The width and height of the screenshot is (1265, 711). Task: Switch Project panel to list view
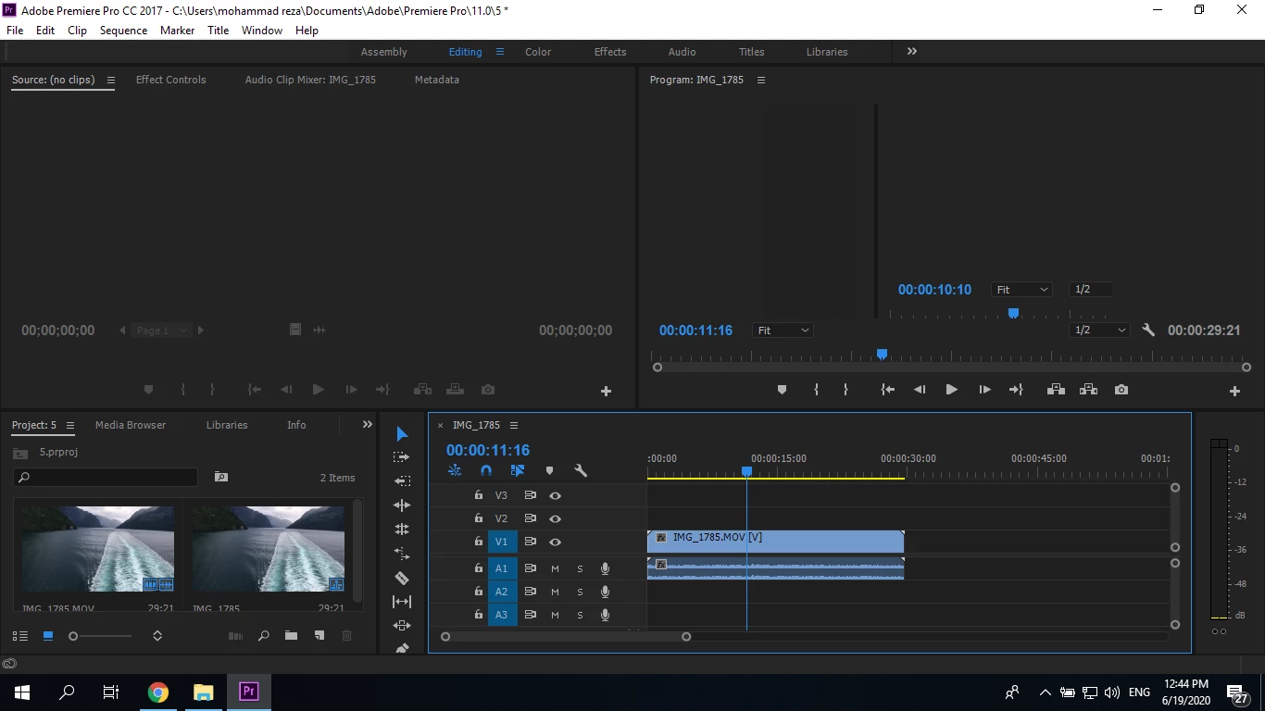click(x=19, y=636)
